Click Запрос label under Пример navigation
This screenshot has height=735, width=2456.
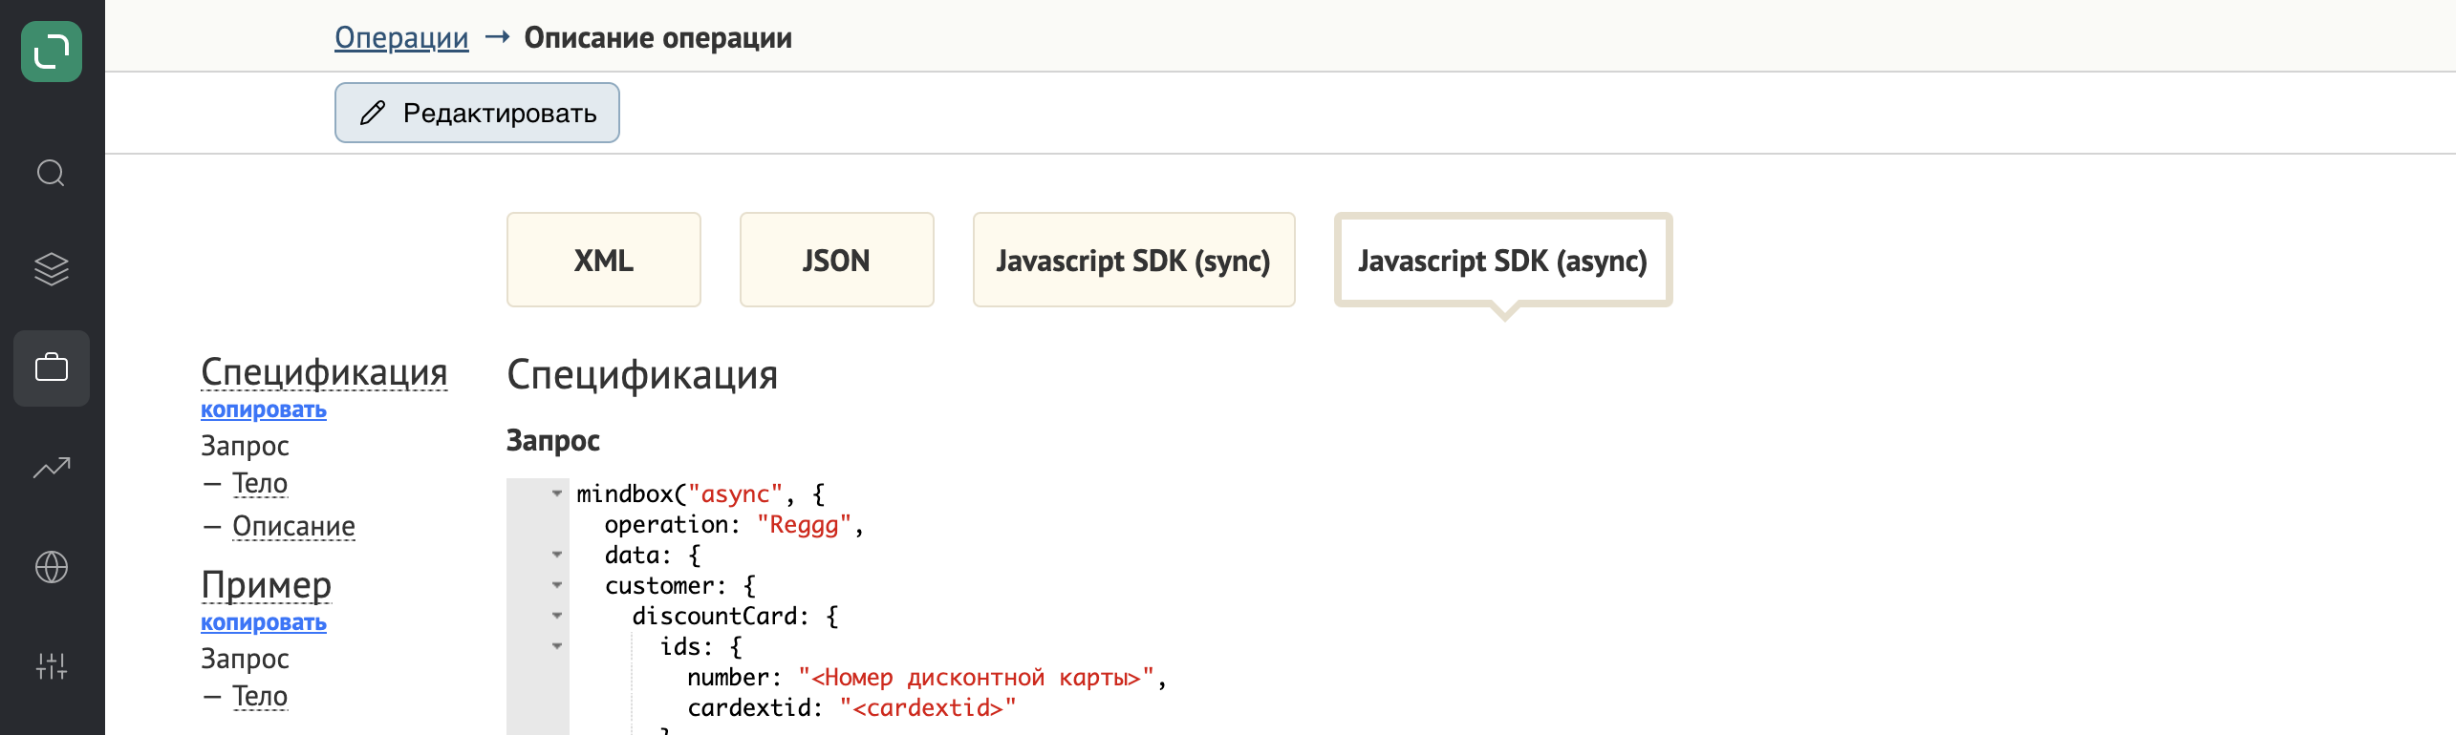click(245, 659)
